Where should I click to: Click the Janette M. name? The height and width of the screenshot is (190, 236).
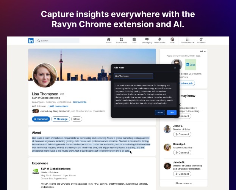pos(179,162)
